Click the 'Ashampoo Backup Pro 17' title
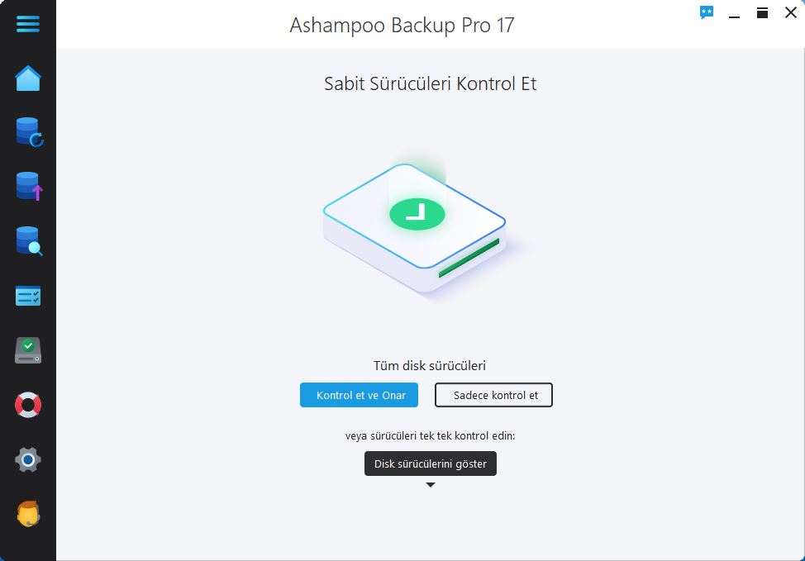The width and height of the screenshot is (805, 561). (x=402, y=25)
